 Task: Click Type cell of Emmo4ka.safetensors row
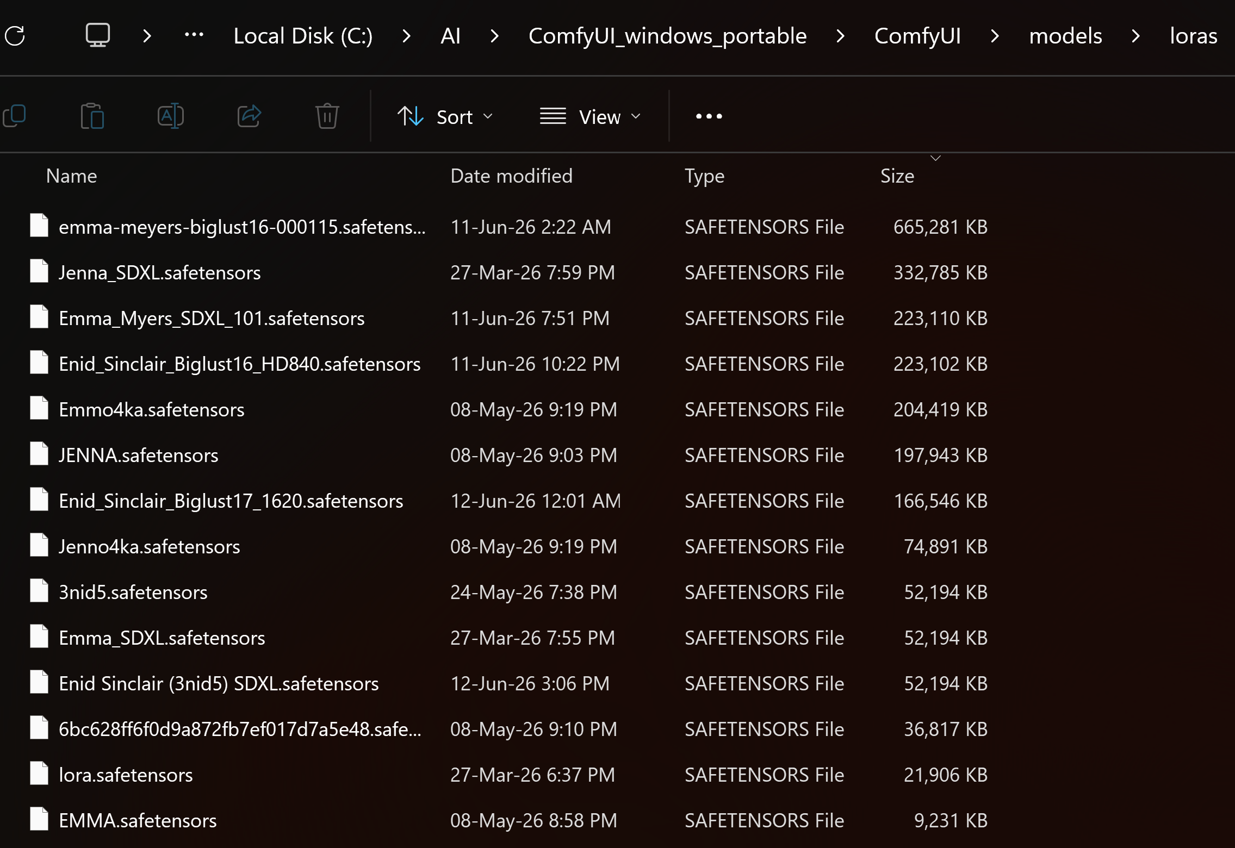764,409
